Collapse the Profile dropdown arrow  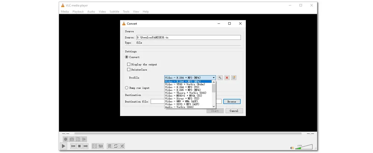[214, 78]
